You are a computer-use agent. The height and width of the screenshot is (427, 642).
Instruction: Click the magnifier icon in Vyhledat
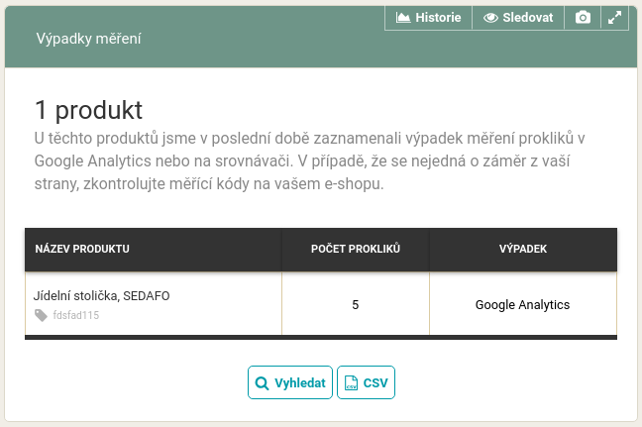pos(263,383)
